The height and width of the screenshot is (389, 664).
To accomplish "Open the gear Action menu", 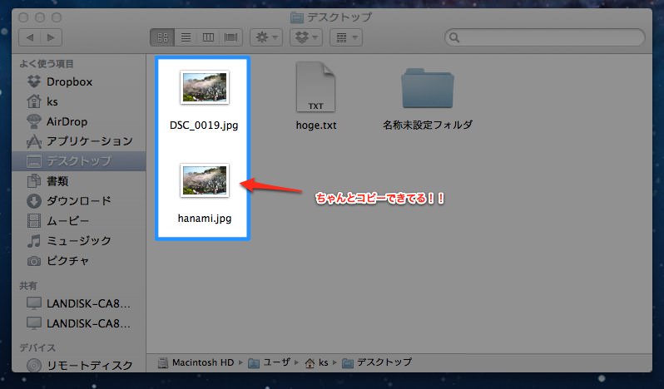I will coord(266,37).
